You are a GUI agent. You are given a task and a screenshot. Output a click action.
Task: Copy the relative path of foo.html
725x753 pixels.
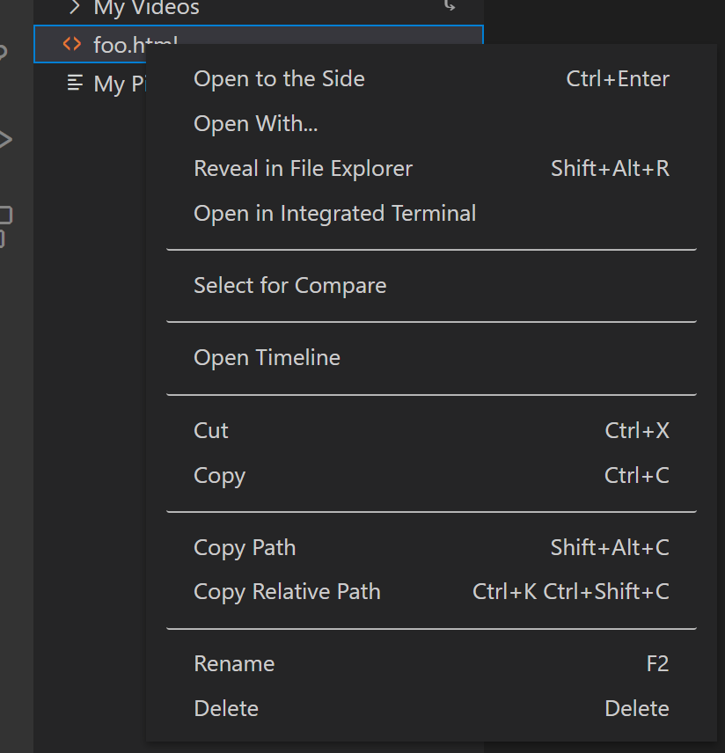coord(287,591)
